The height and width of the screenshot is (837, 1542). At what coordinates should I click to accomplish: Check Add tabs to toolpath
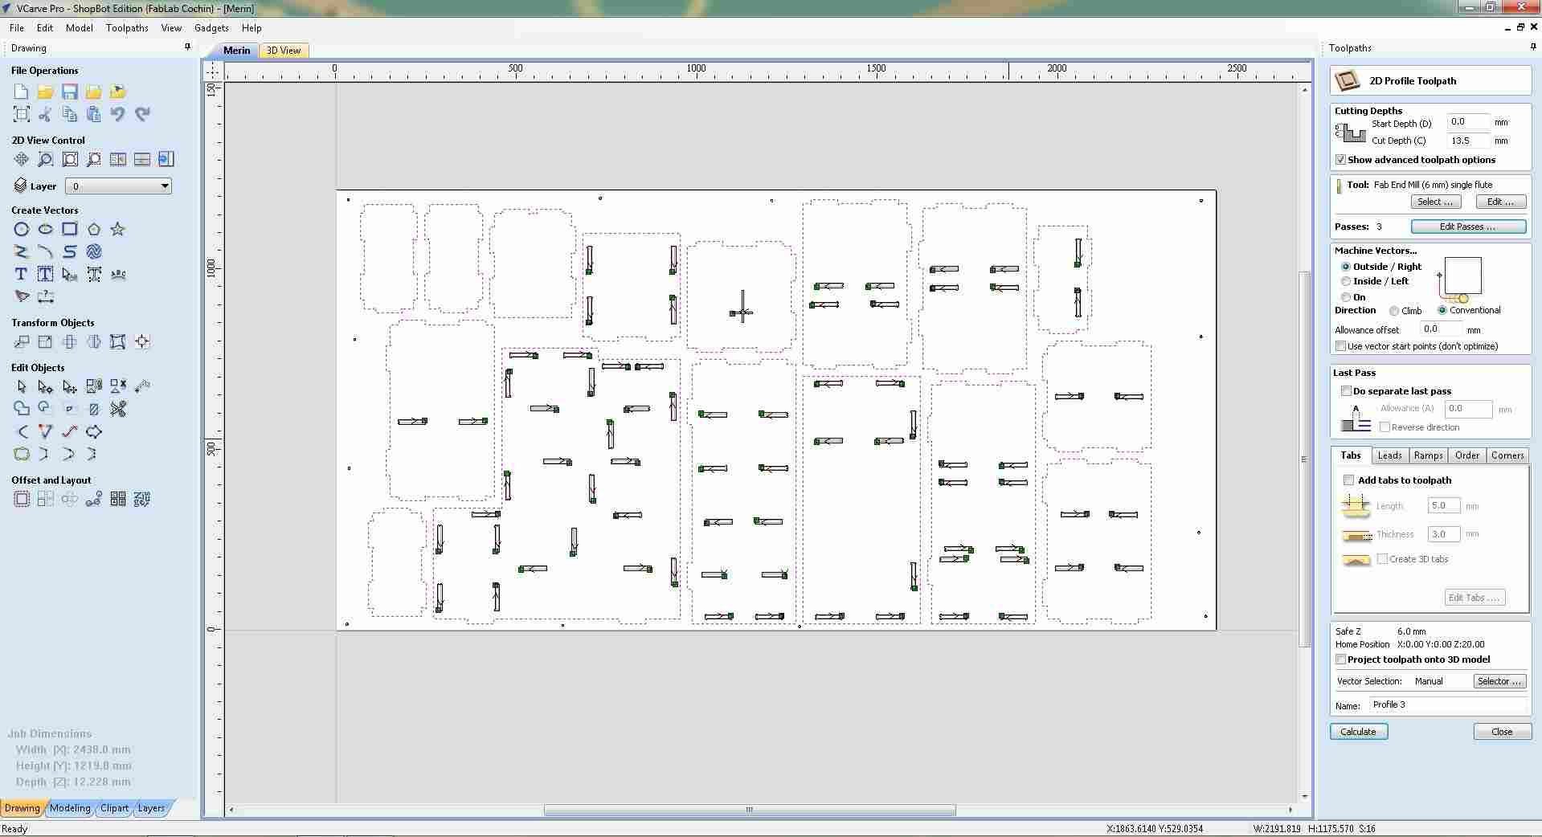1349,480
